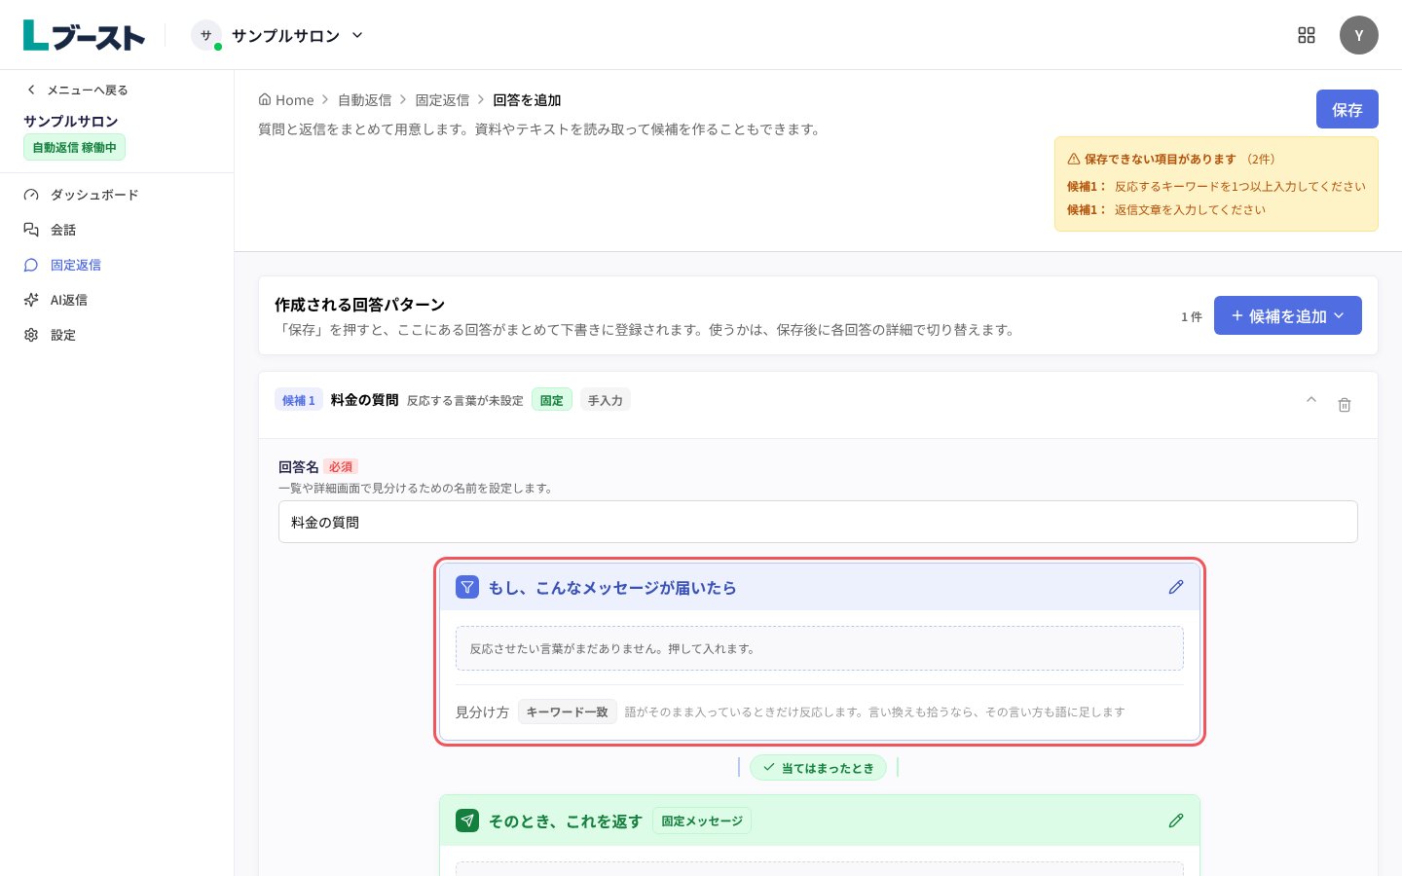Open the 候補を追加 dropdown button
The width and height of the screenshot is (1402, 876).
coord(1287,315)
